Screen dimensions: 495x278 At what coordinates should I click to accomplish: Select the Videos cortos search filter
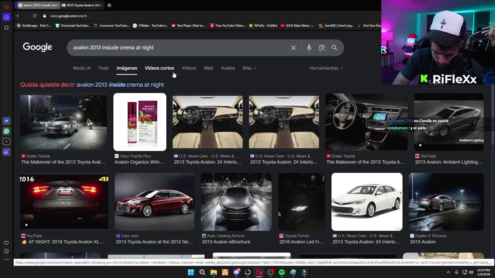pyautogui.click(x=159, y=68)
